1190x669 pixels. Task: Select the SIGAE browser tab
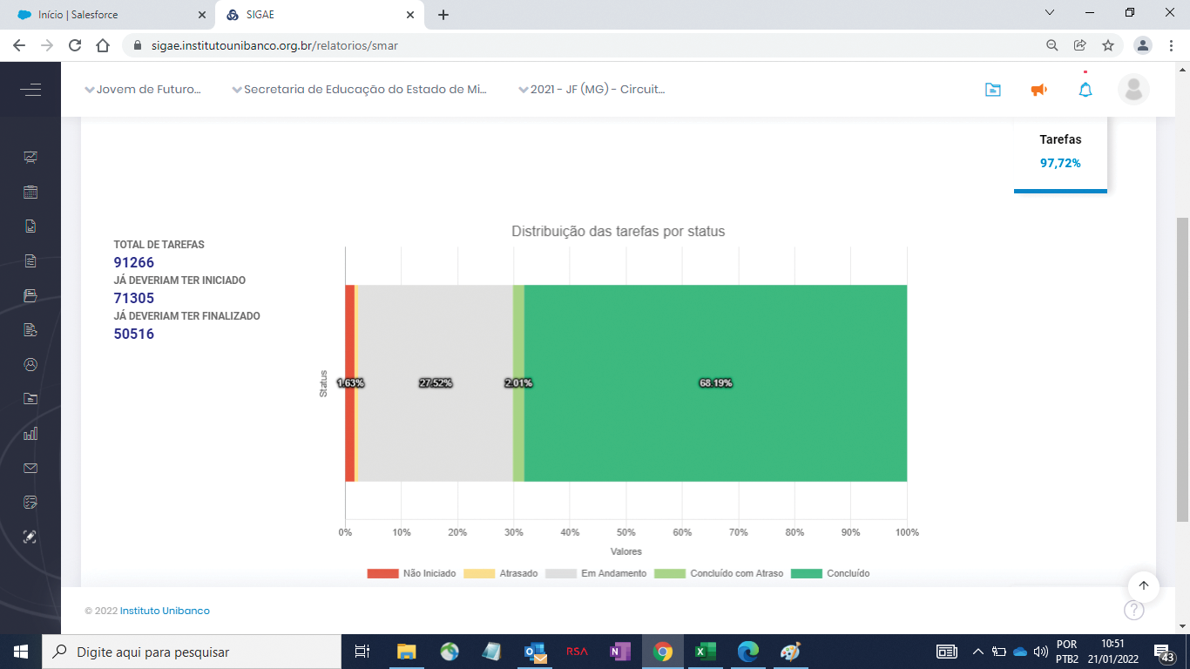(x=321, y=15)
